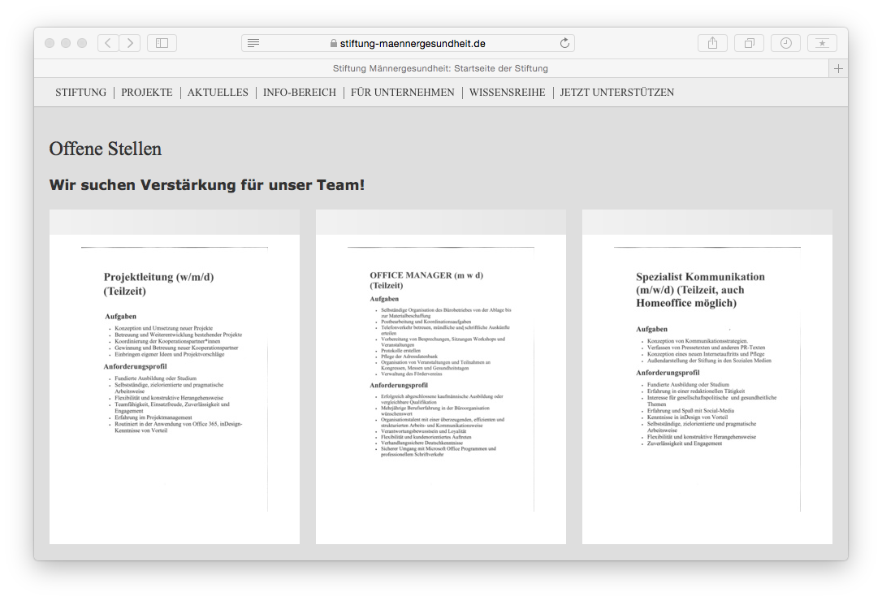The height and width of the screenshot is (601, 882).
Task: Go back to the previous page
Action: click(108, 43)
